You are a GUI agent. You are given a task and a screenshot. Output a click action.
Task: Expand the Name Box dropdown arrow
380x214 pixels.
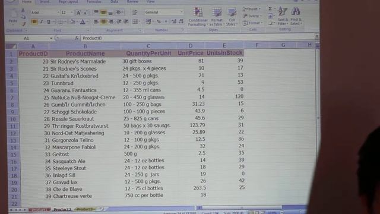[51, 38]
